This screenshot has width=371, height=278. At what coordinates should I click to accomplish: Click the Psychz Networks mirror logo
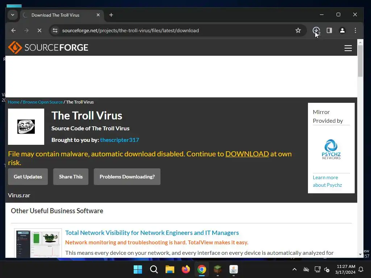pos(331,149)
